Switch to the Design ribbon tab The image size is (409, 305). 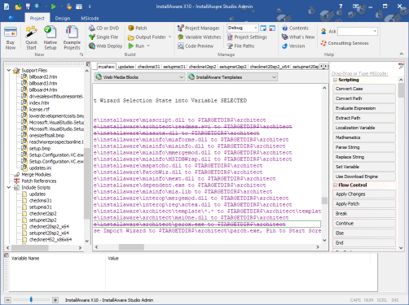pyautogui.click(x=63, y=18)
